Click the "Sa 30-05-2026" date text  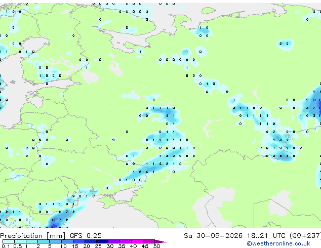coord(213,236)
